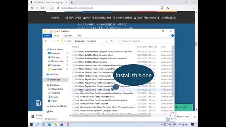Viewport: 226px width, 127px height.
Task: Bookmark the current page icon
Action: pos(52,8)
